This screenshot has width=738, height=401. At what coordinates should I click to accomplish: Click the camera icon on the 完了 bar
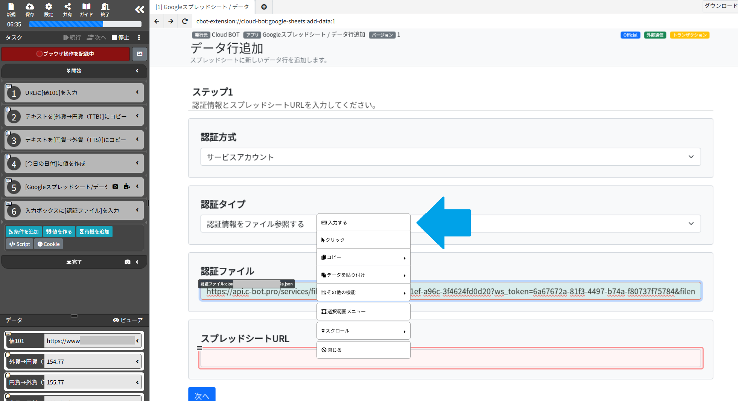point(128,262)
